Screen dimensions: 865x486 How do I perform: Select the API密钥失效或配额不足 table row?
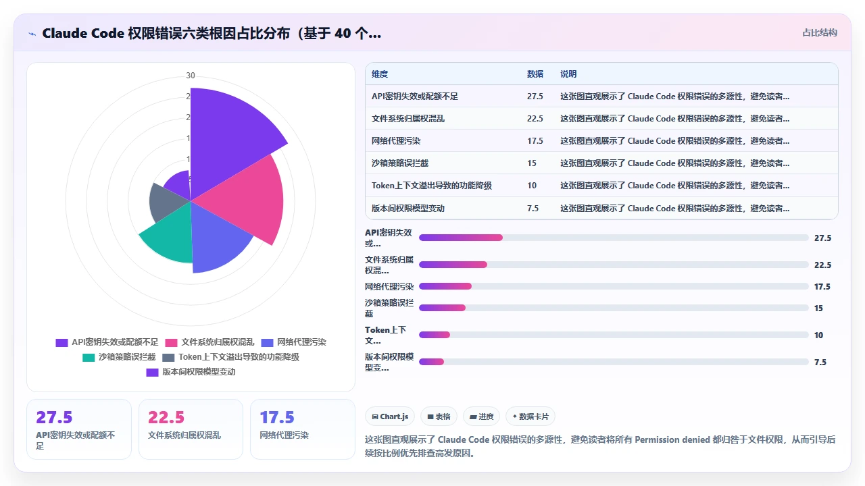tap(601, 97)
